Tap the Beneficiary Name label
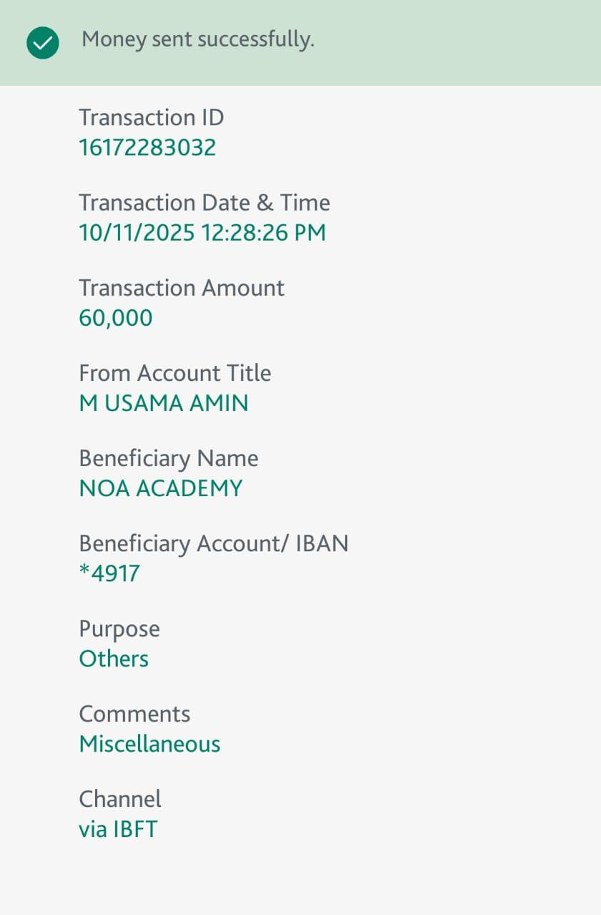This screenshot has width=601, height=915. click(x=169, y=458)
